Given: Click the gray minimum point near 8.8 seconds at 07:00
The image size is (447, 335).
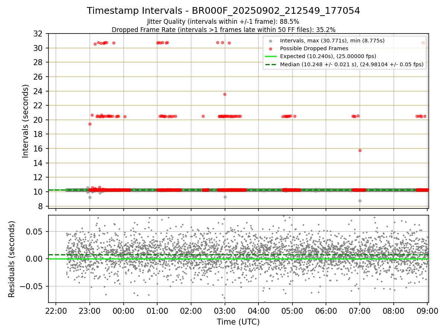Looking at the screenshot, I should pos(360,201).
